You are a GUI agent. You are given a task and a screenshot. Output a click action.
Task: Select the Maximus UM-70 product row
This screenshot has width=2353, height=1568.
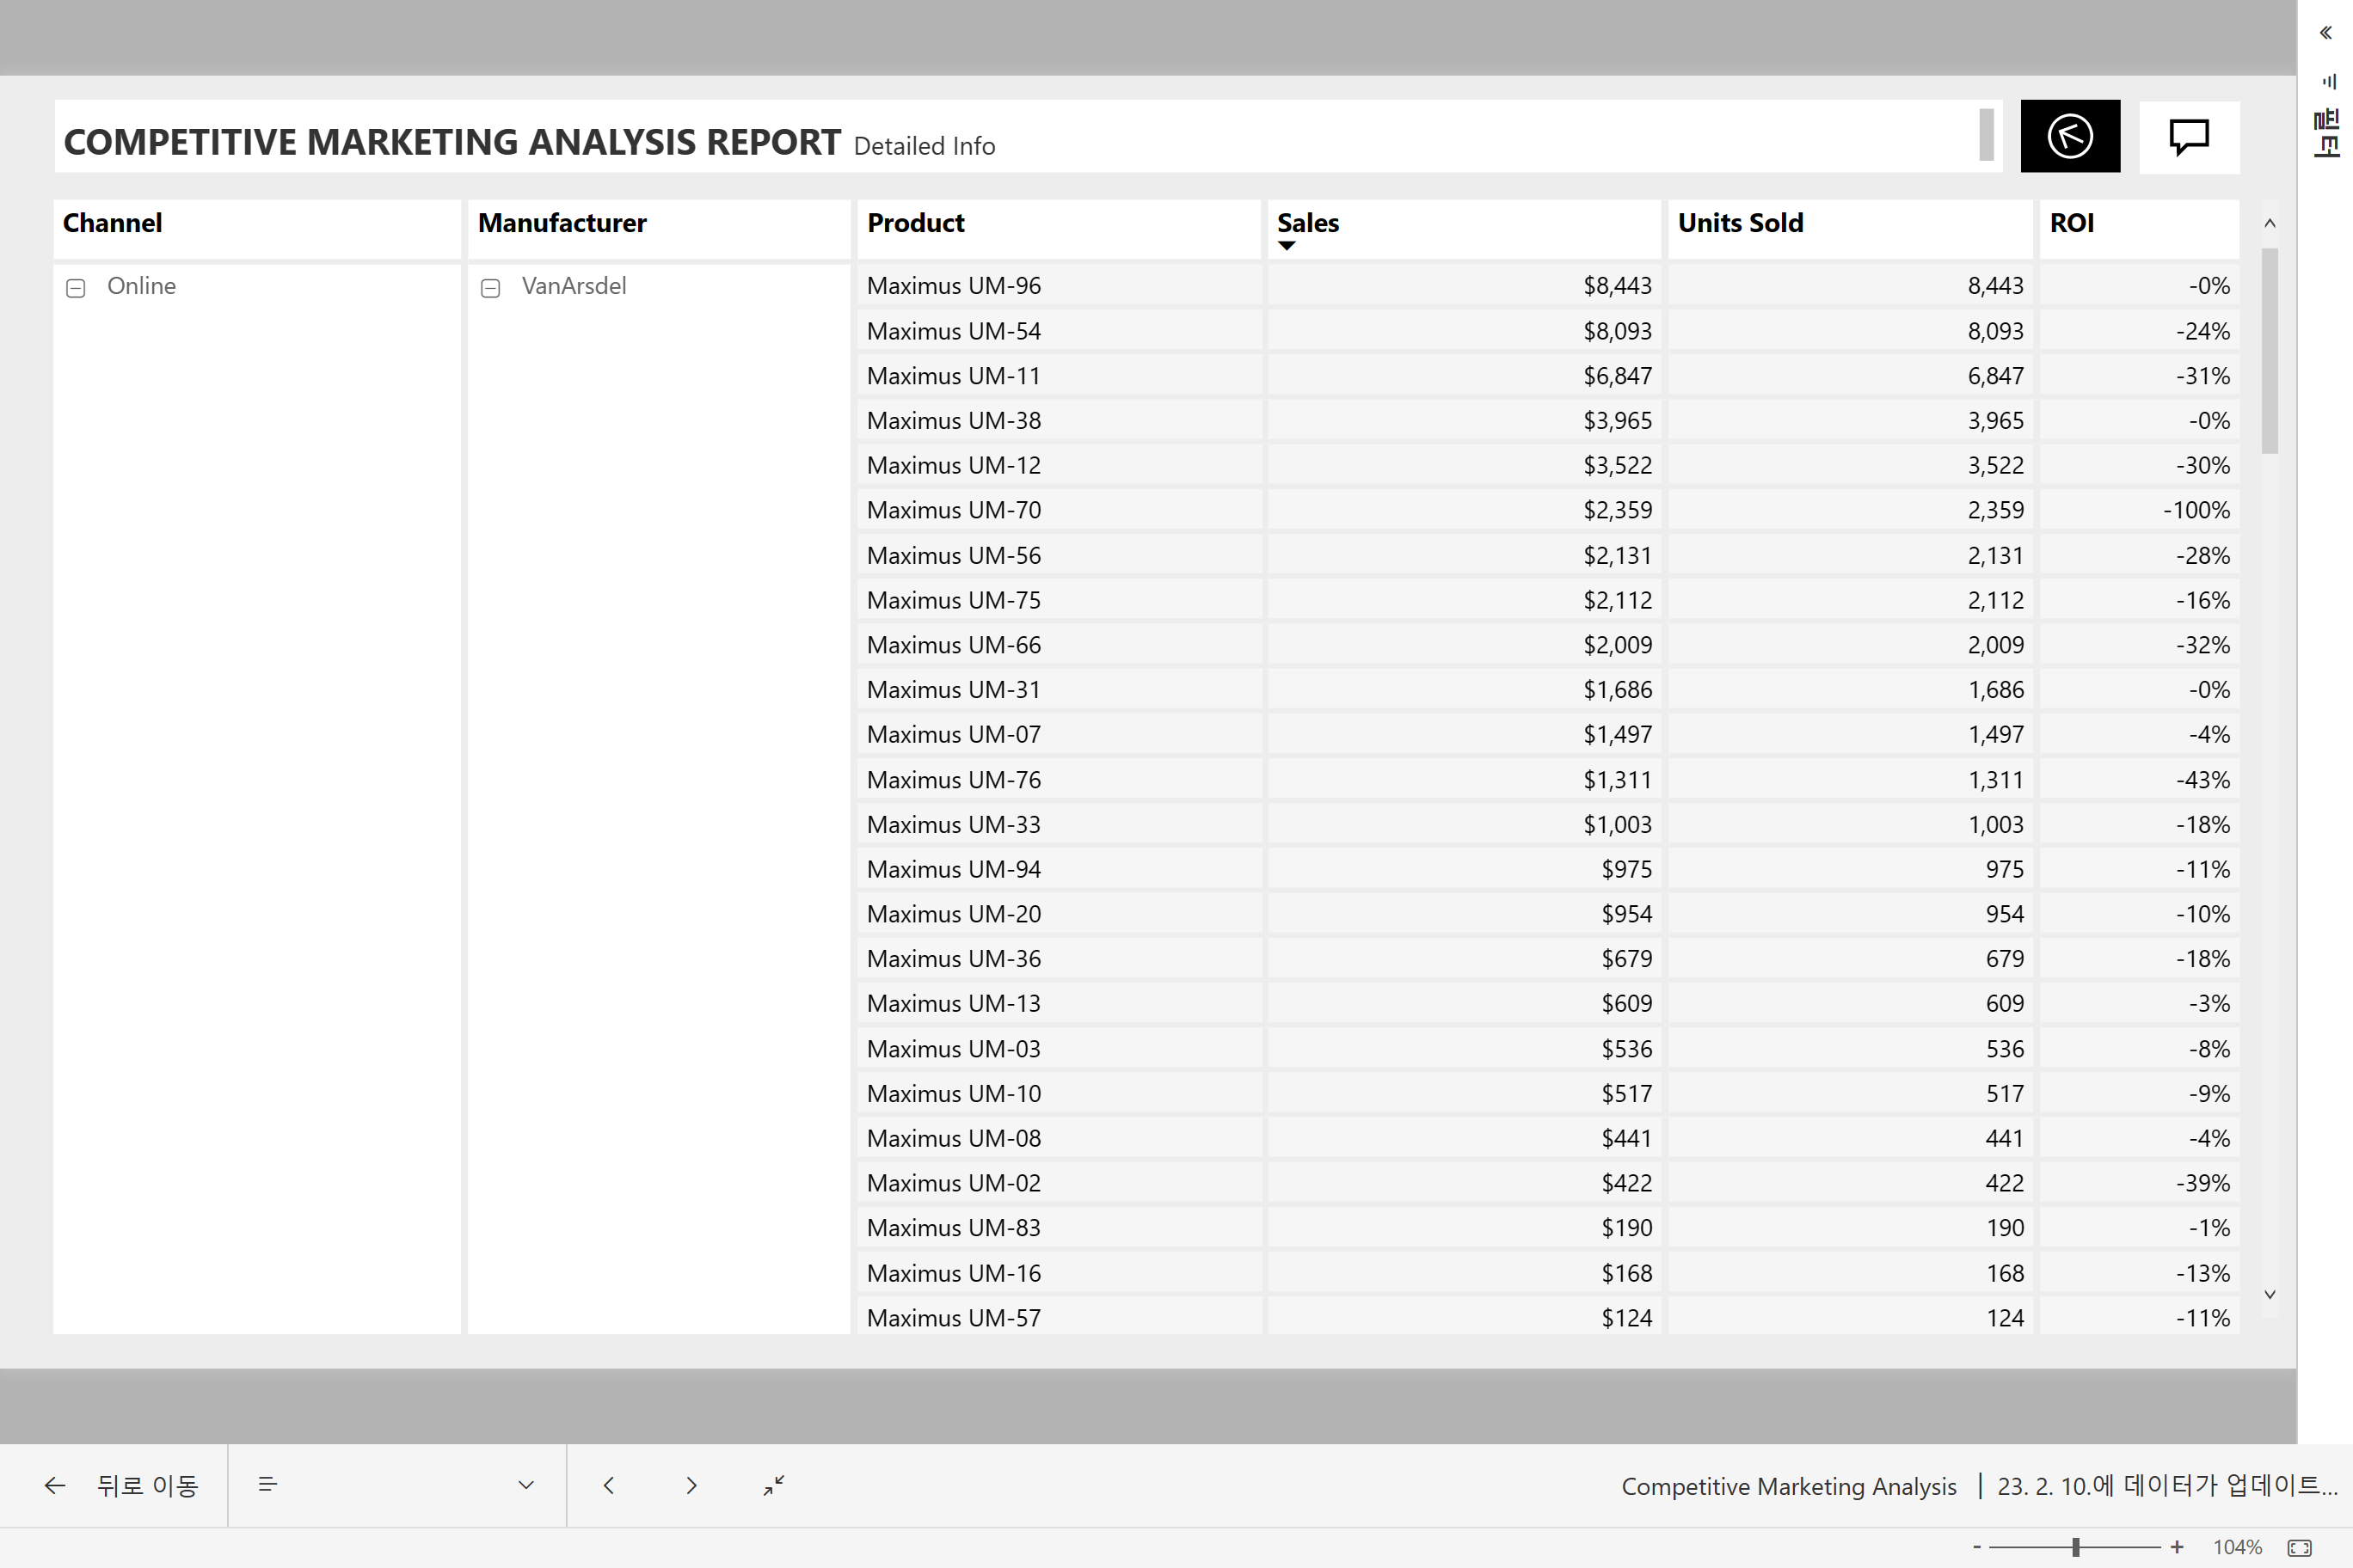[x=954, y=510]
